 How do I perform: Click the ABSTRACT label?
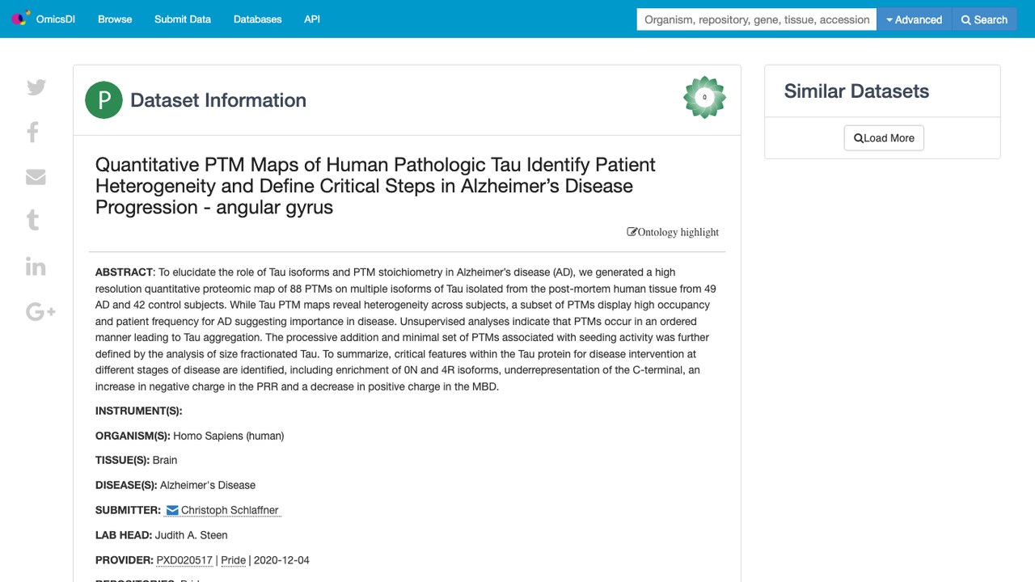coord(124,272)
